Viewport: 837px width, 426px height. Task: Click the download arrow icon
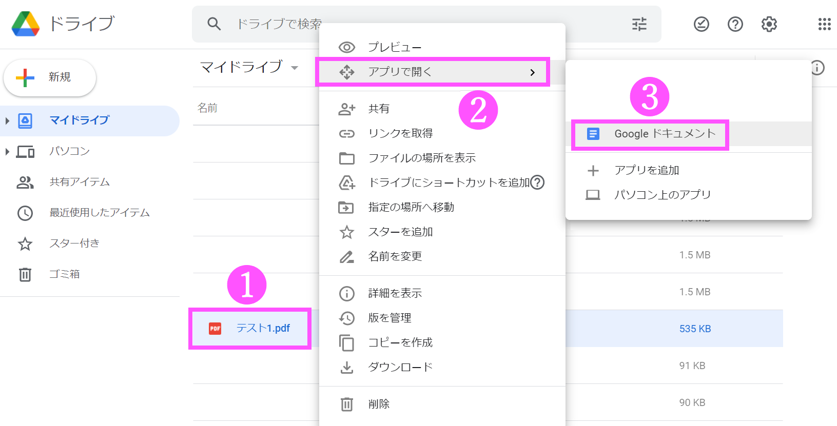tap(347, 368)
